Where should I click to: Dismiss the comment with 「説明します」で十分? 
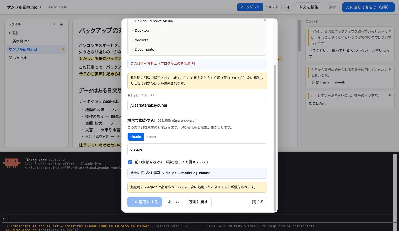[x=390, y=69]
